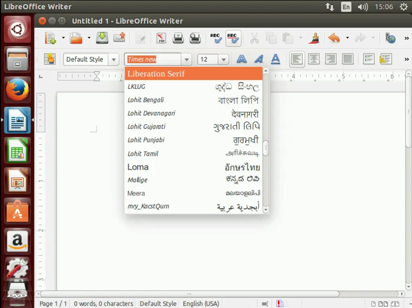The image size is (412, 308).
Task: Set paragraph alignment to left
Action: 297,59
